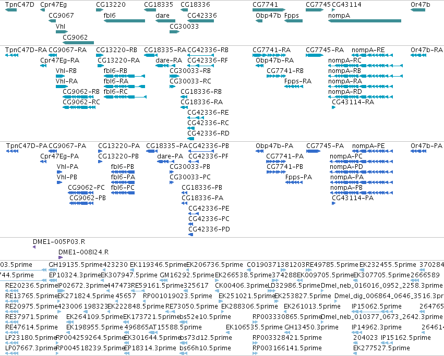
Task: Click EST IP15062.5prime
Action: (x=377, y=306)
